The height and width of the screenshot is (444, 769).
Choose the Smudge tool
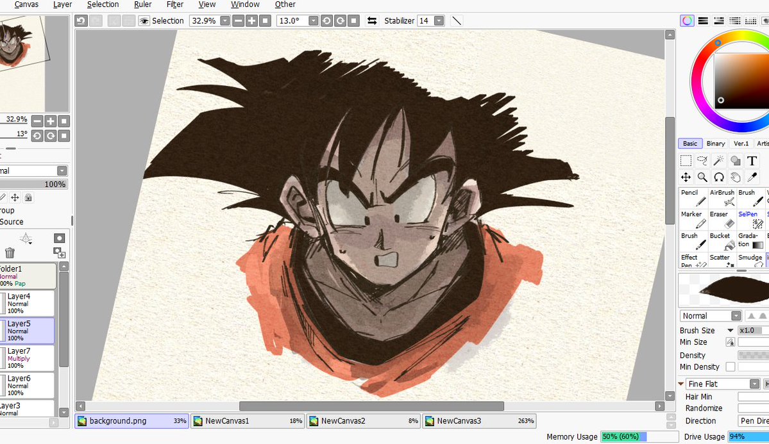(x=750, y=260)
